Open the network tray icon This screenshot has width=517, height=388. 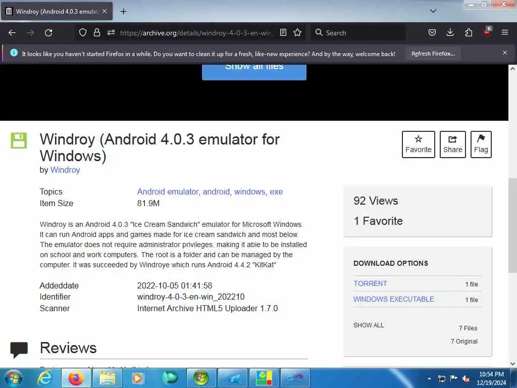441,378
